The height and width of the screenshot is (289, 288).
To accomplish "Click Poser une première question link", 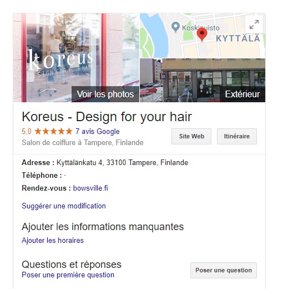I will tap(68, 275).
